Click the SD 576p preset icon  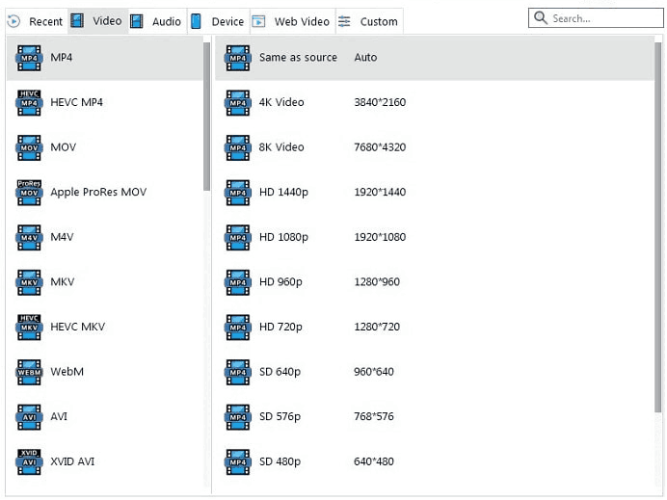tap(238, 417)
